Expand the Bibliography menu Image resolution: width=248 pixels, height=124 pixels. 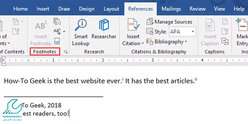point(166,42)
